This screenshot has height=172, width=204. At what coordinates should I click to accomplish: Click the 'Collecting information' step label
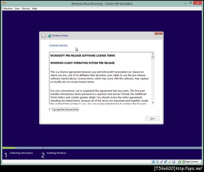tap(21, 153)
